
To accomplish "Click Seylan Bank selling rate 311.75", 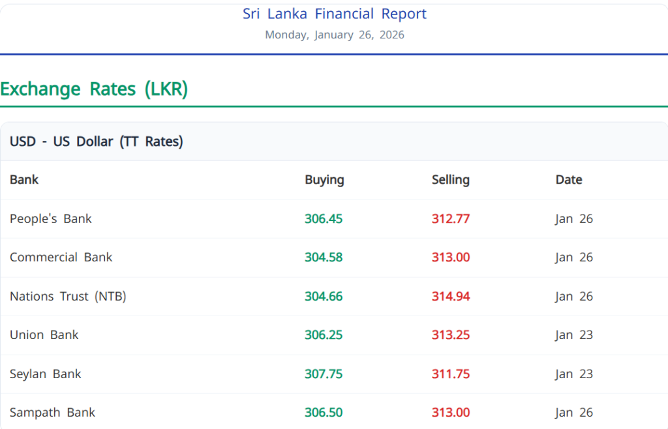I will (x=451, y=374).
